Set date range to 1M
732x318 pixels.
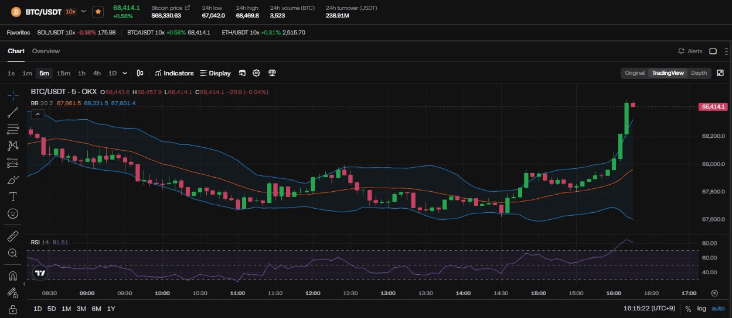pyautogui.click(x=66, y=308)
